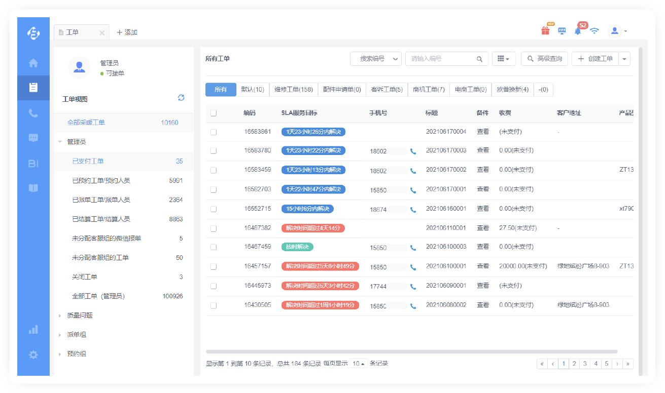Click the horizontal scrollbar under the table
665x393 pixels.
(411, 351)
